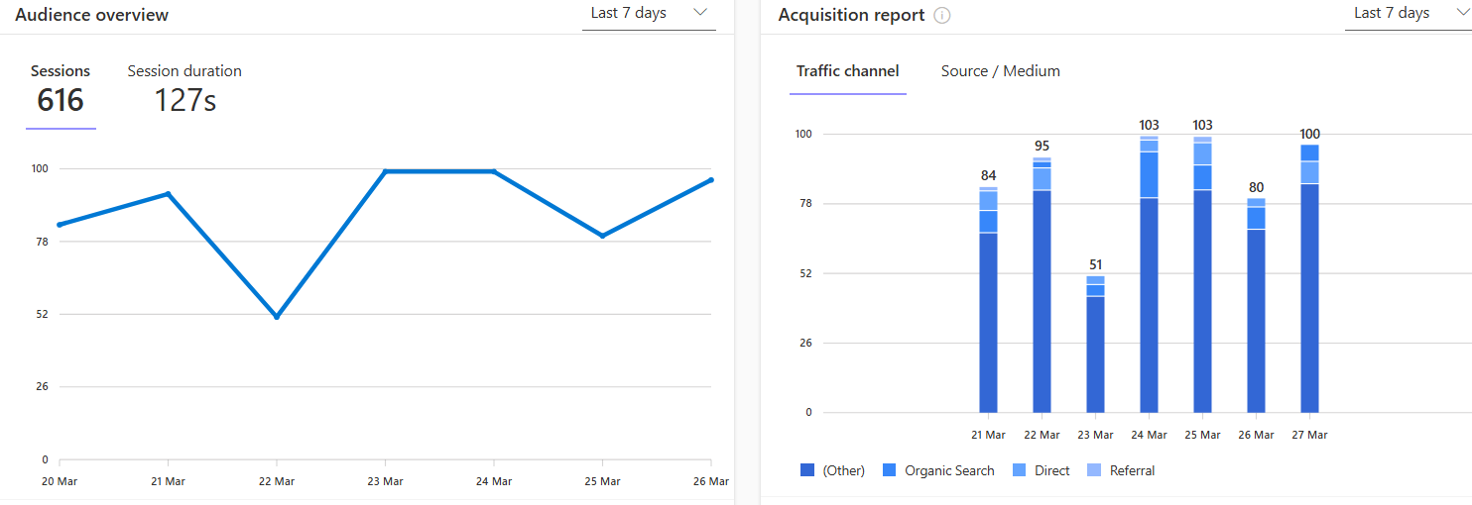The width and height of the screenshot is (1472, 505).
Task: Click the chevron arrow in Audience overview dropdown
Action: point(700,13)
